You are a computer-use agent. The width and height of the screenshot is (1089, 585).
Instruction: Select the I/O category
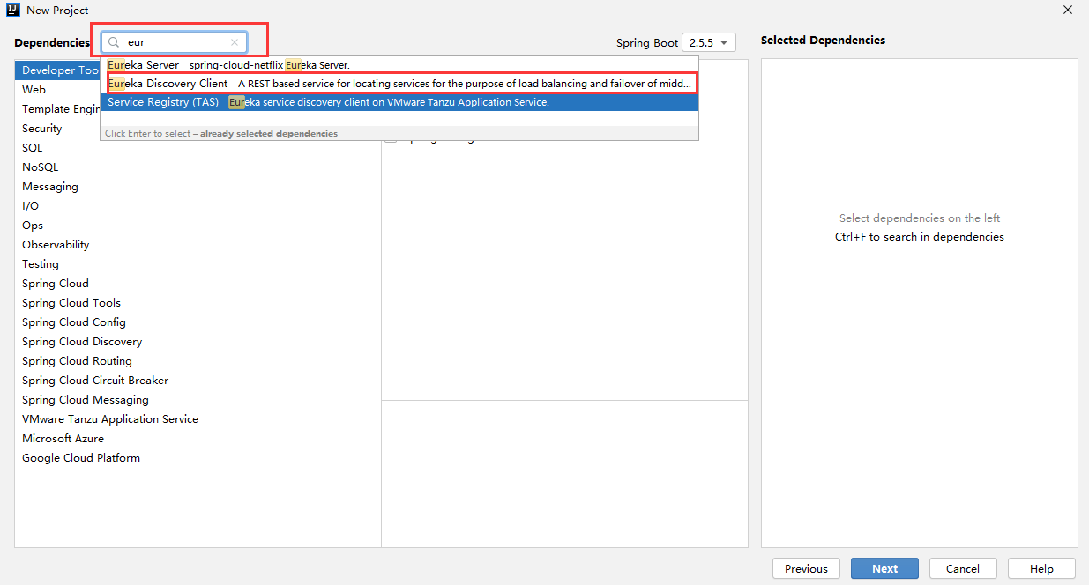tap(198, 206)
